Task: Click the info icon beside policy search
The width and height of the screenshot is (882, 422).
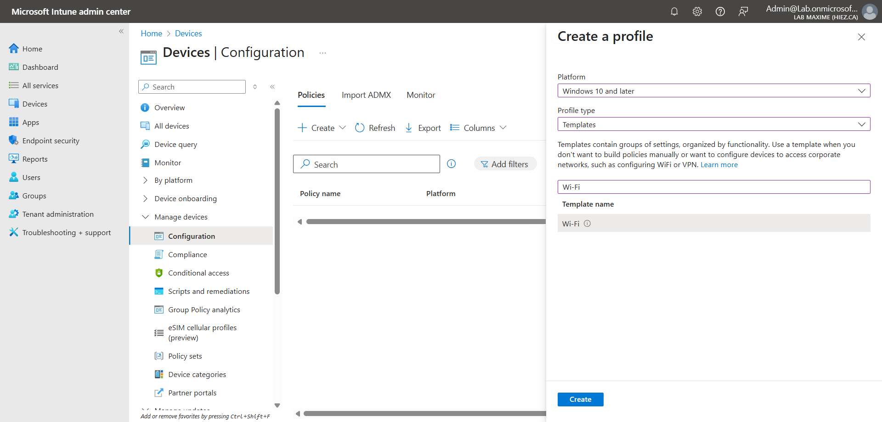Action: point(451,164)
